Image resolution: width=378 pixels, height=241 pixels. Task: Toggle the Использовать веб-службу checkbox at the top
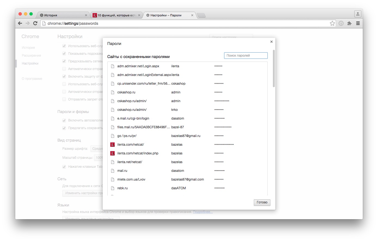64,46
